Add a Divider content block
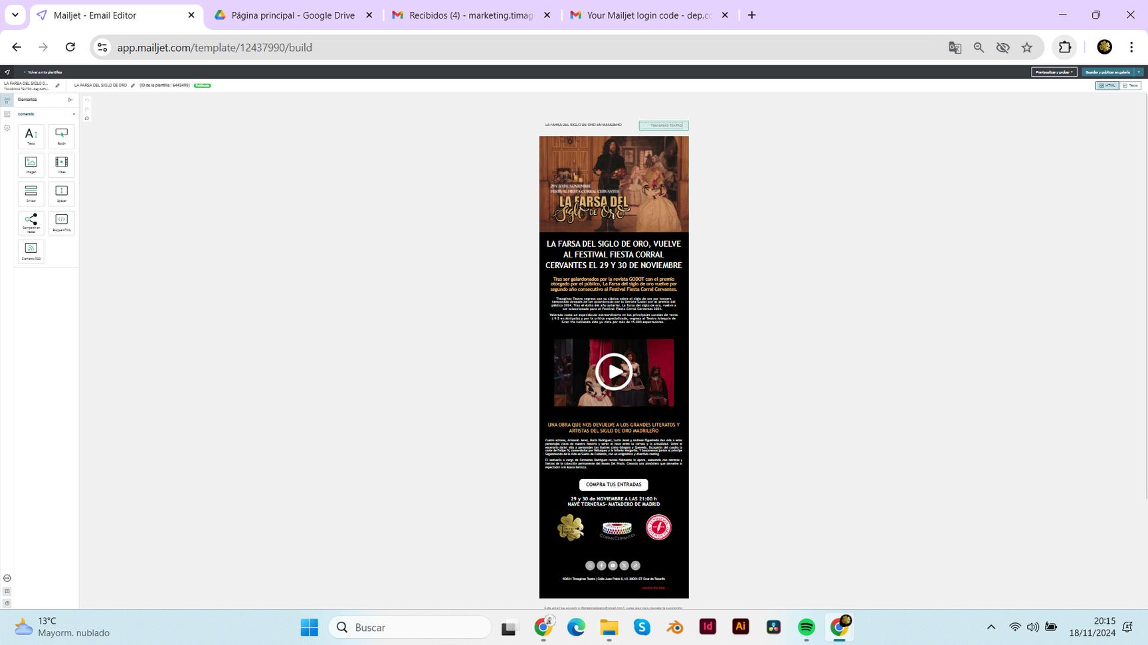 click(x=31, y=193)
